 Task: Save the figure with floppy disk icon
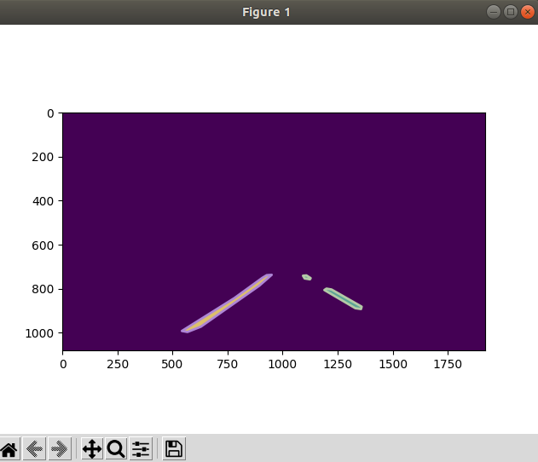click(x=174, y=448)
